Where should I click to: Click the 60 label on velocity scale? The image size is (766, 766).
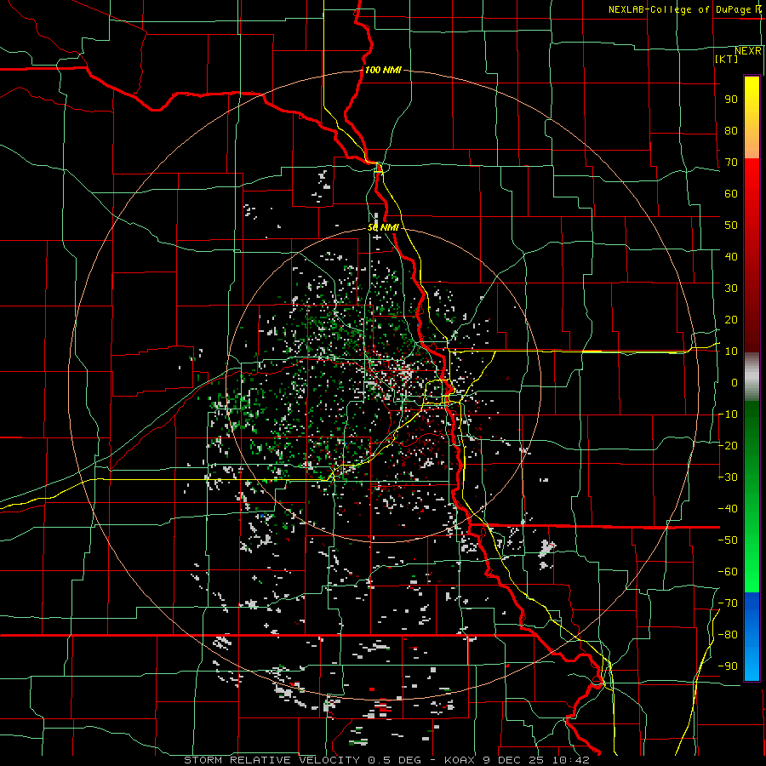[x=731, y=193]
